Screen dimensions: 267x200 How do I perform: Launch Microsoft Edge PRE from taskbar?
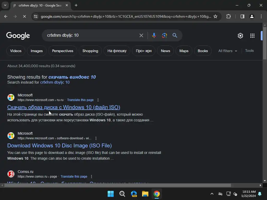pyautogui.click(x=134, y=194)
